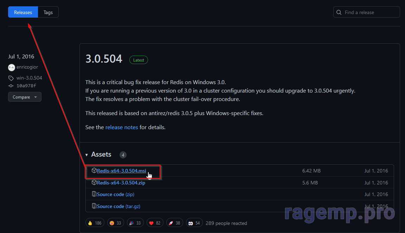Download Redis-x64-3.0.504.msi
405x233 pixels.
point(122,171)
